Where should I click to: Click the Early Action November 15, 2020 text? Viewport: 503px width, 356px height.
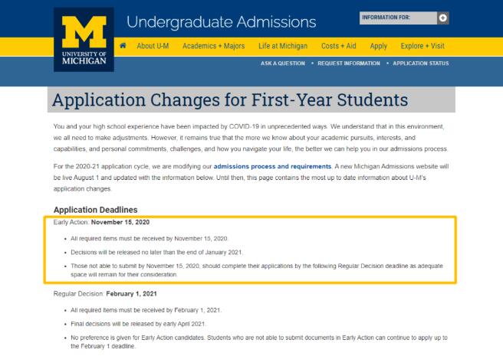(101, 222)
